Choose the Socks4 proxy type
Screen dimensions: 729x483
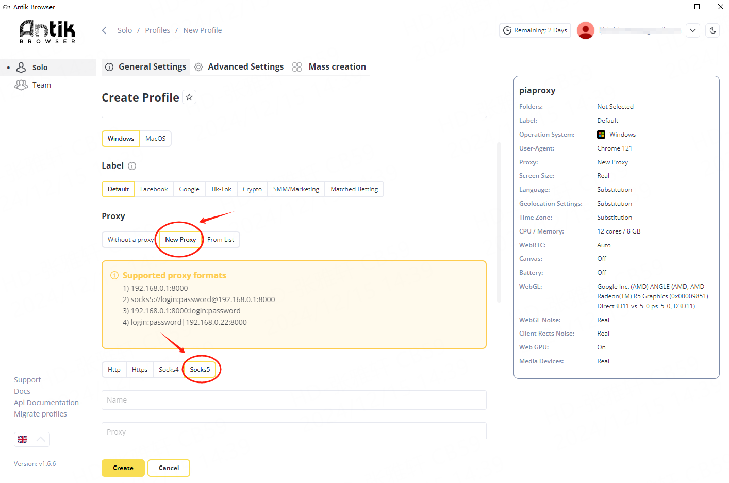(169, 370)
